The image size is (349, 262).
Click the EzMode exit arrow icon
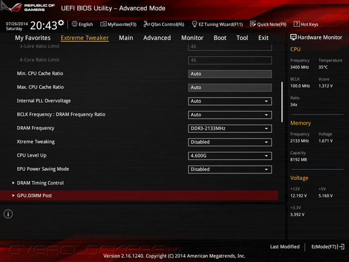click(x=341, y=247)
